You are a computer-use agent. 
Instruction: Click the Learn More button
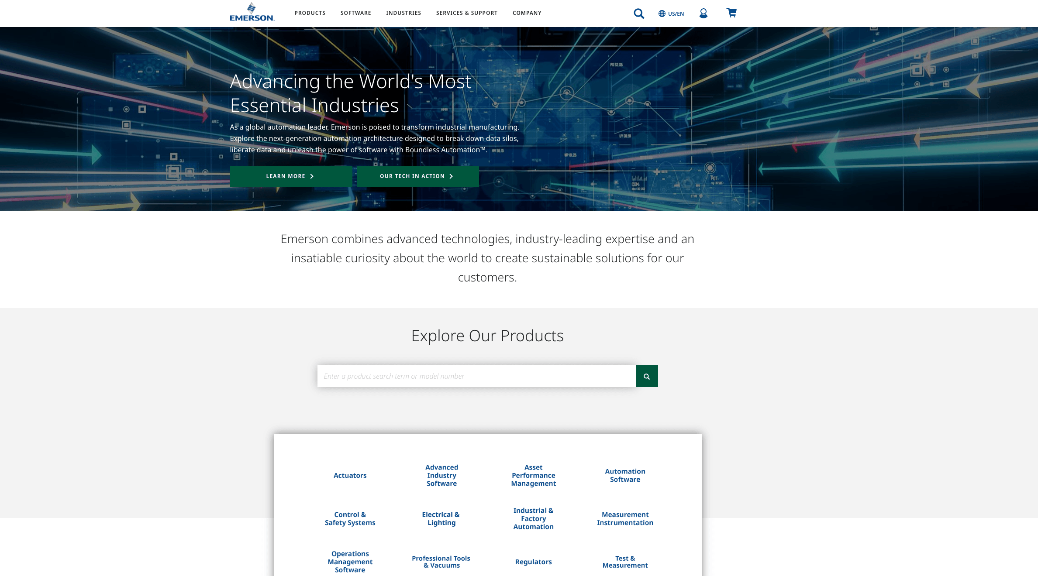291,176
